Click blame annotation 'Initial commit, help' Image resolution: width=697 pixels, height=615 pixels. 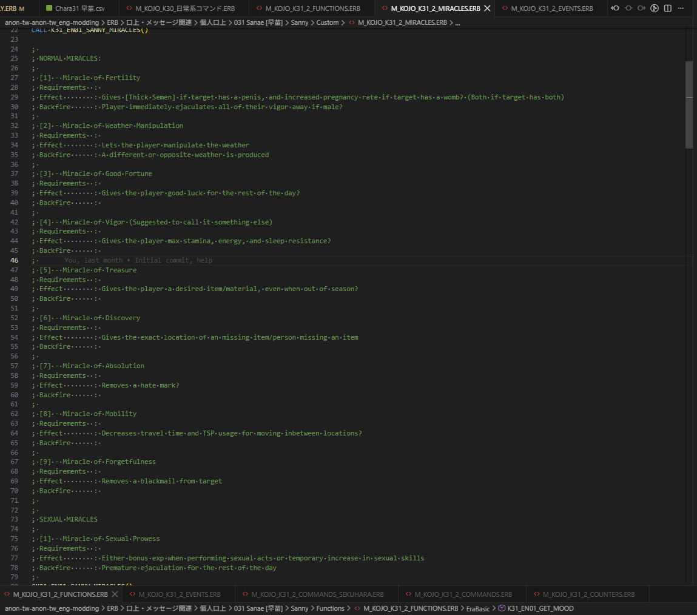coord(173,260)
